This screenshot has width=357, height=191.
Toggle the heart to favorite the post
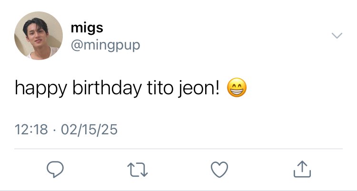219,170
